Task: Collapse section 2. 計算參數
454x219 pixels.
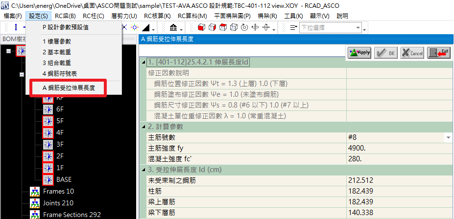Action: click(143, 127)
